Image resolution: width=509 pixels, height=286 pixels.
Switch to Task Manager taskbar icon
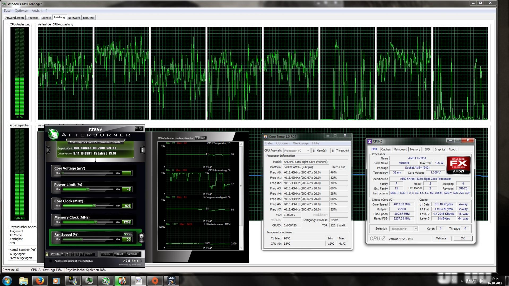[89, 281]
